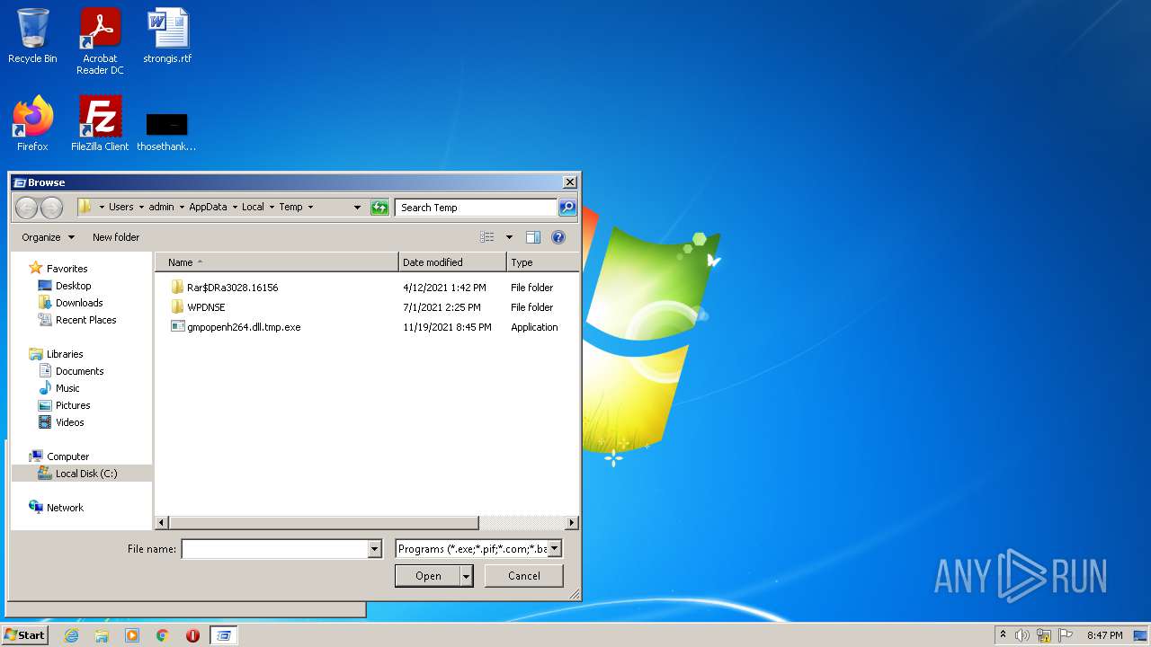Refresh the Temp folder listing
The width and height of the screenshot is (1151, 647).
pyautogui.click(x=379, y=208)
